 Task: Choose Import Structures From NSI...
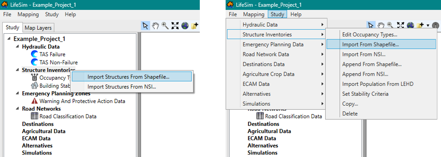tap(132, 87)
